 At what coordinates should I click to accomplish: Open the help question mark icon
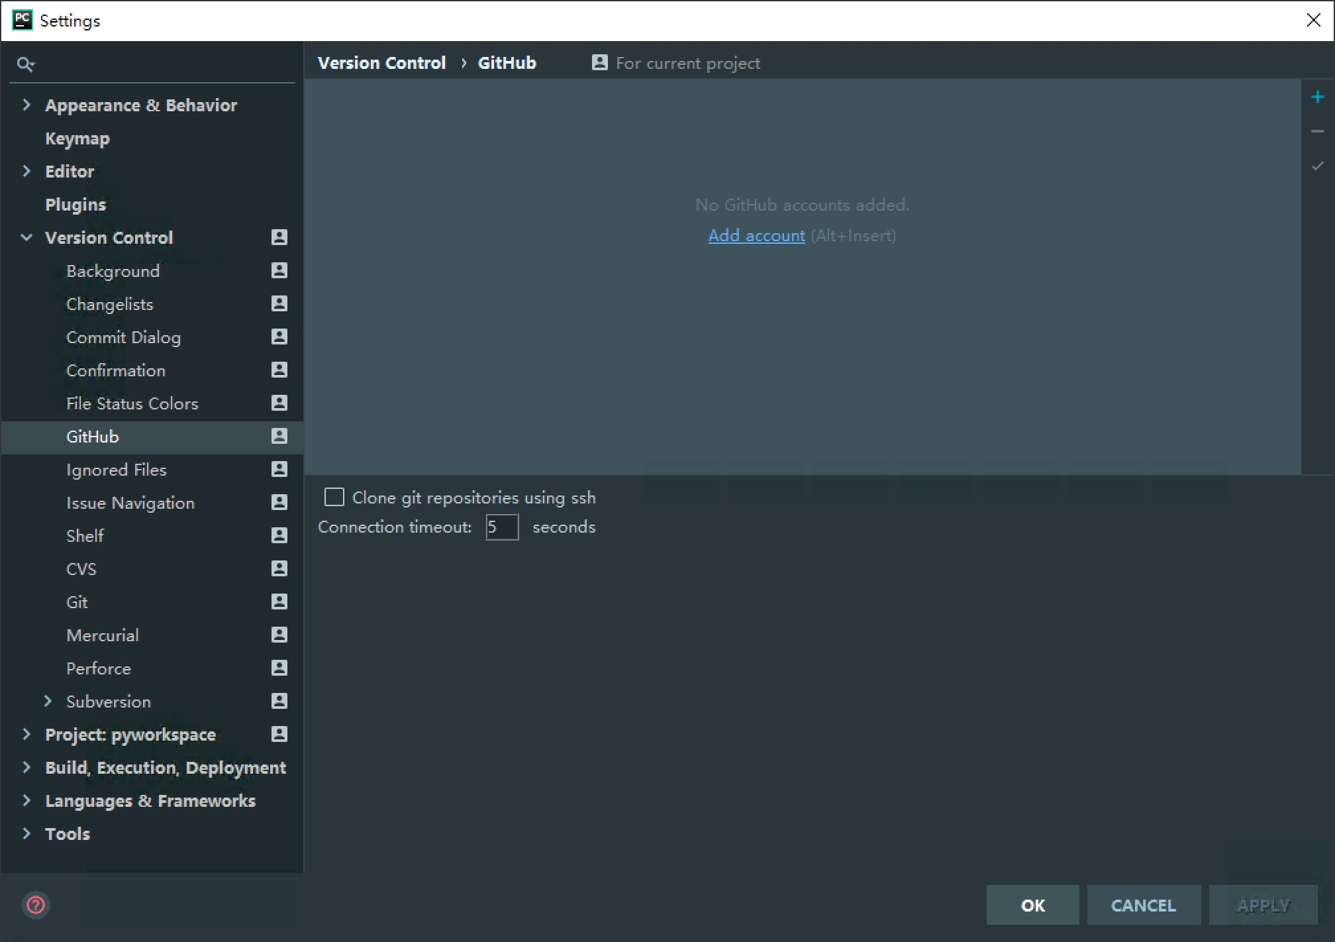(36, 905)
